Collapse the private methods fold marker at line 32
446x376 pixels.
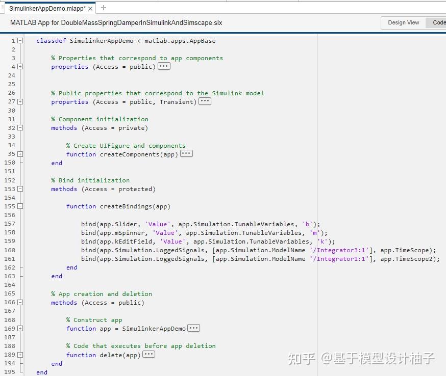[x=19, y=127]
